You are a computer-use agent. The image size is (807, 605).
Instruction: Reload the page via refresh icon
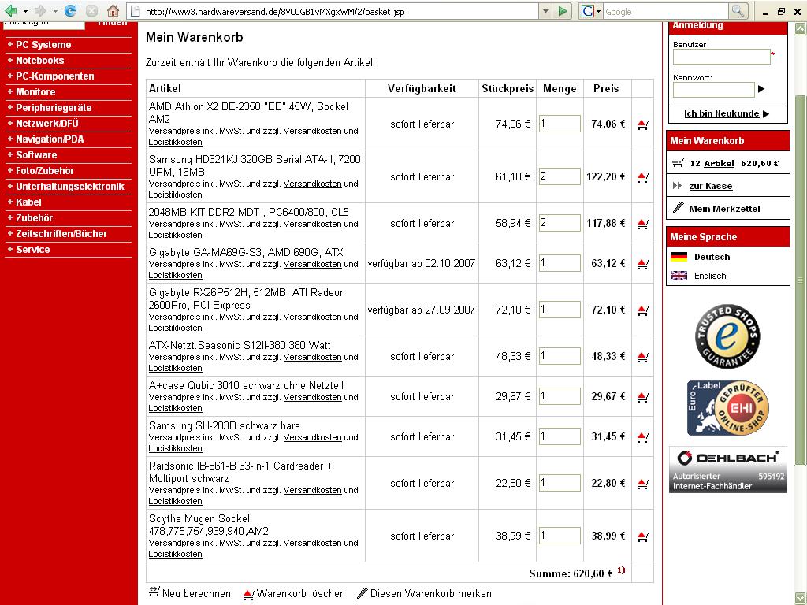[x=70, y=10]
